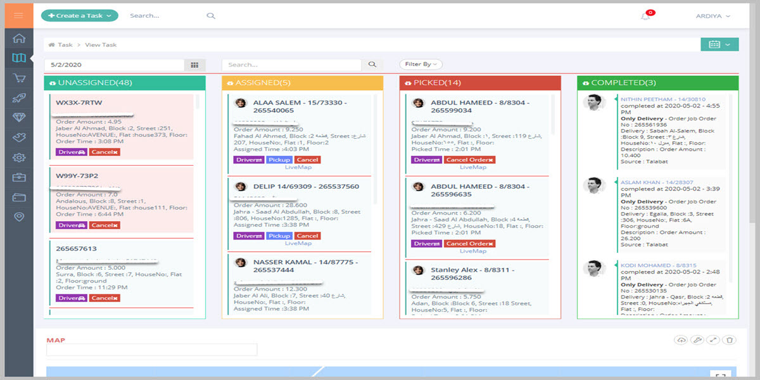The width and height of the screenshot is (760, 380).
Task: Open the shopping cart sidebar icon
Action: pyautogui.click(x=19, y=78)
